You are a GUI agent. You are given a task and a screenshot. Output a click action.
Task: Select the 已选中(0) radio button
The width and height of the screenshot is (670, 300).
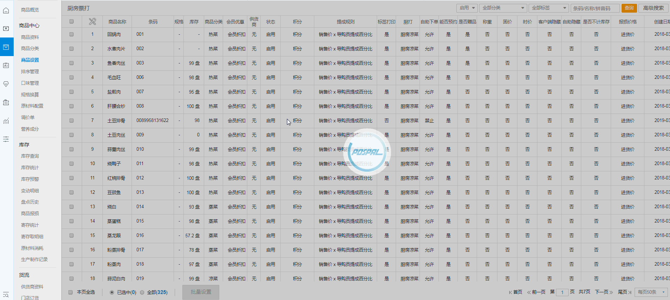112,292
